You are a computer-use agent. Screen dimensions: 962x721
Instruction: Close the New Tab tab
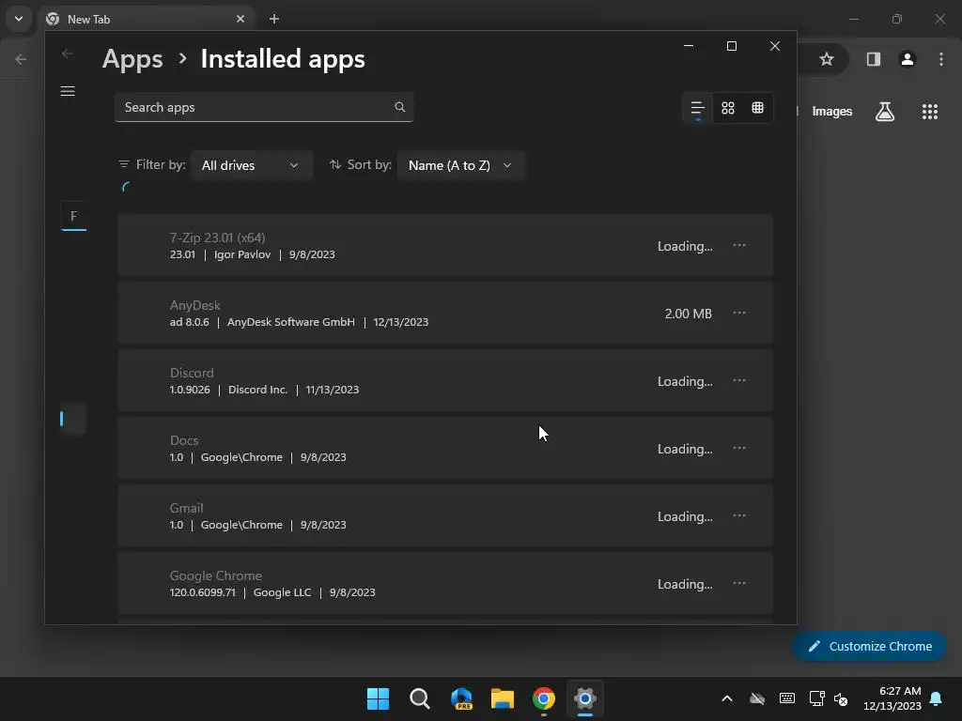click(x=240, y=19)
